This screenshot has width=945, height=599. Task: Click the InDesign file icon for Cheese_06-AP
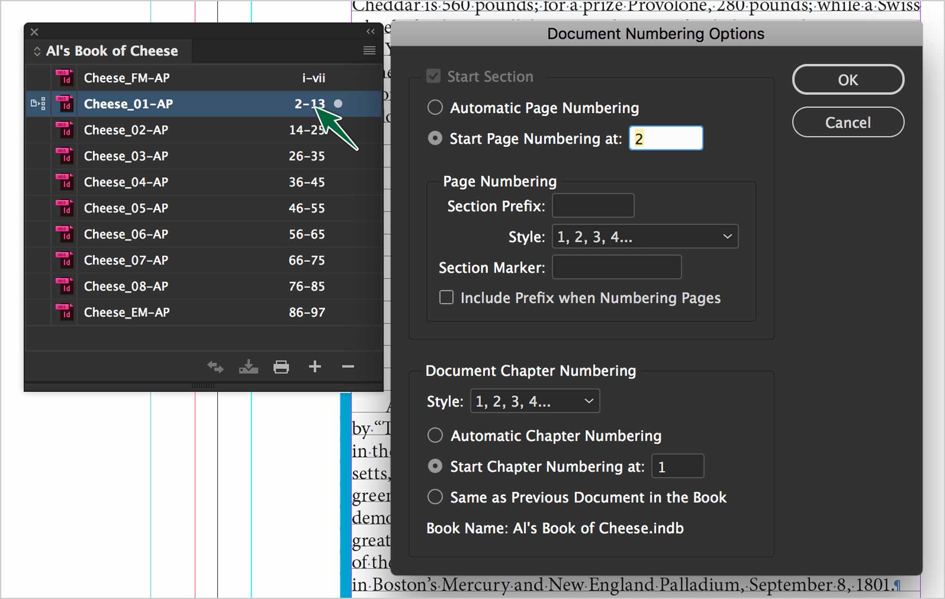pos(64,233)
